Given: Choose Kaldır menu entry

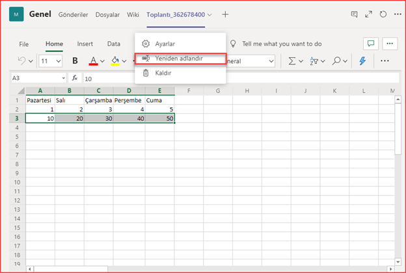Looking at the screenshot, I should (180, 73).
